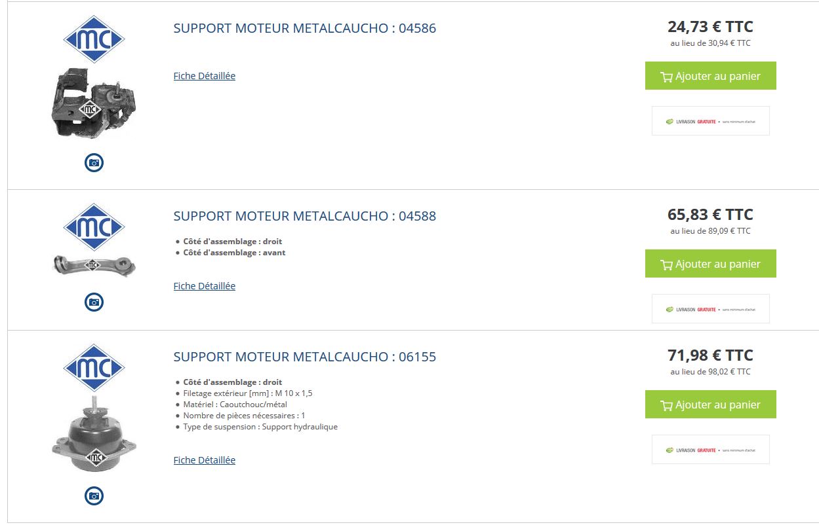Click free delivery banner under 24,73 € price
This screenshot has width=819, height=525.
click(x=710, y=121)
